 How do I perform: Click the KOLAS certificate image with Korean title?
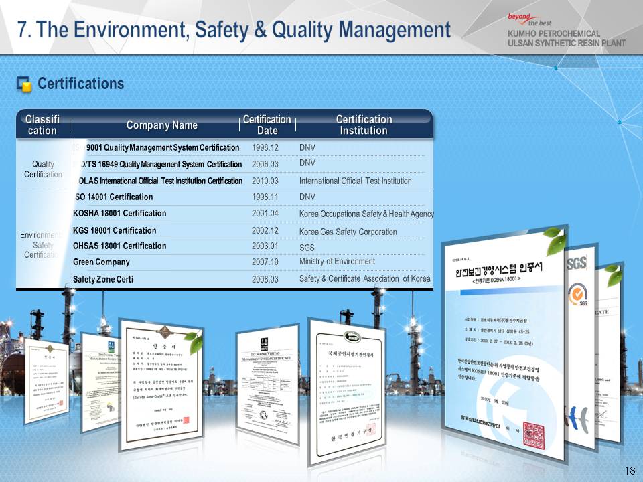(x=347, y=392)
